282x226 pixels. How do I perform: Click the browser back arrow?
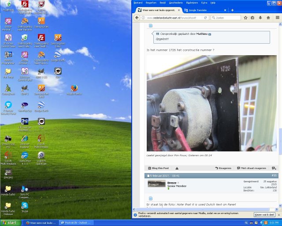[137, 18]
